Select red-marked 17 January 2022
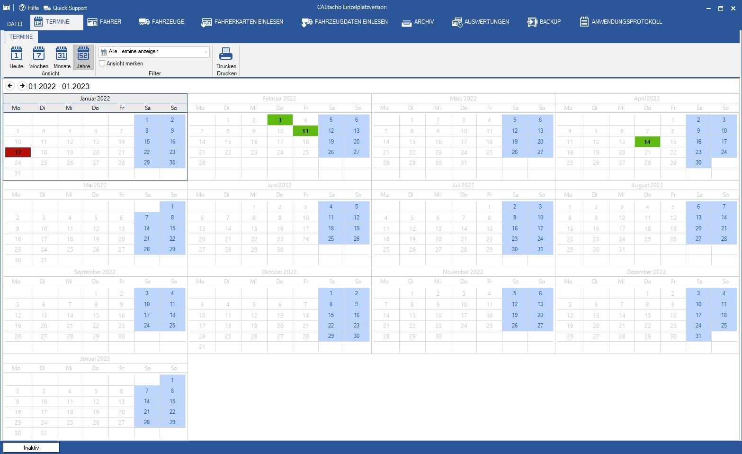Image resolution: width=742 pixels, height=454 pixels. 18,153
